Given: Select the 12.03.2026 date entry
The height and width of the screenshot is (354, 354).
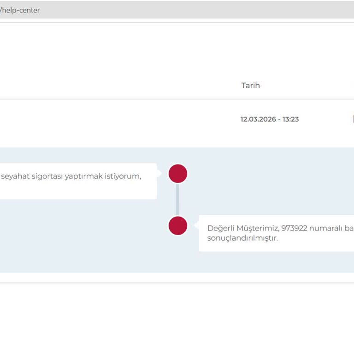Looking at the screenshot, I should click(x=269, y=119).
